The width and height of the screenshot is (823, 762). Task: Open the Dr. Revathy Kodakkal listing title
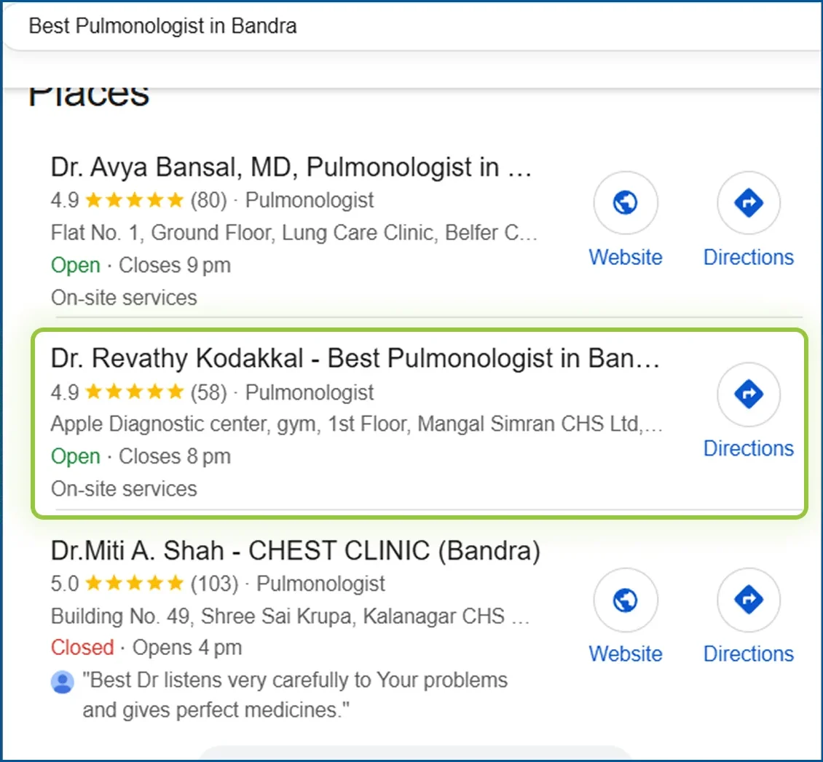(355, 359)
